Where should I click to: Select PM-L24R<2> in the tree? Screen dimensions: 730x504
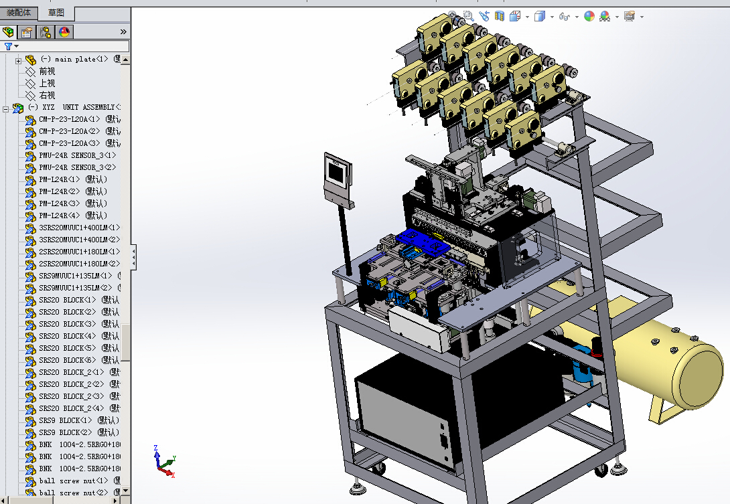tap(73, 191)
